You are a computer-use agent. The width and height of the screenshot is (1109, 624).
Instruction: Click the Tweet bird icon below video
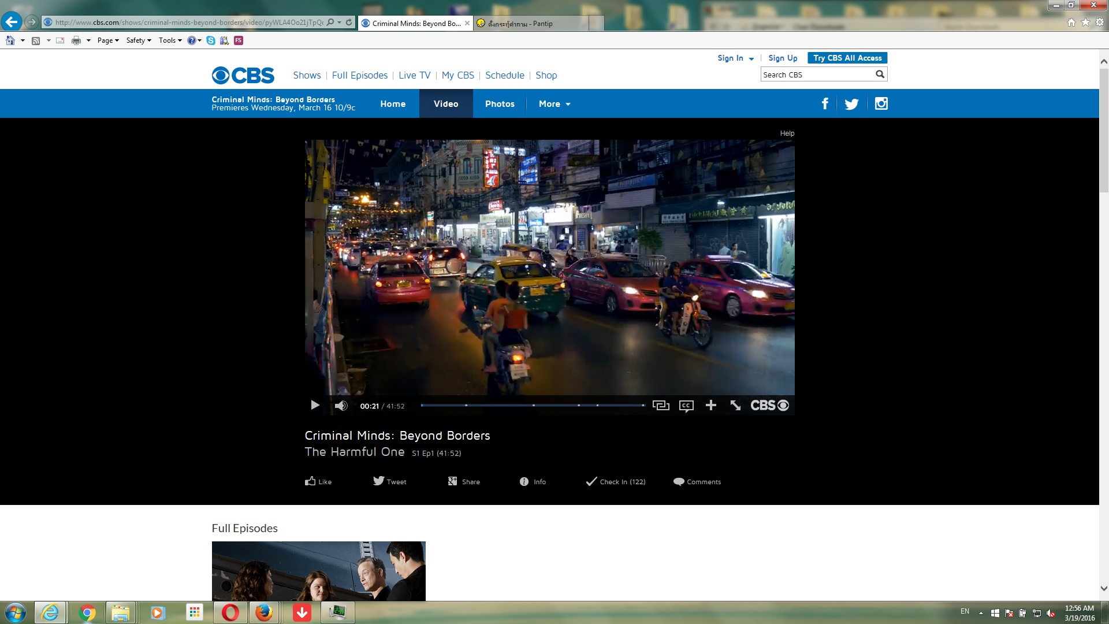click(x=378, y=481)
